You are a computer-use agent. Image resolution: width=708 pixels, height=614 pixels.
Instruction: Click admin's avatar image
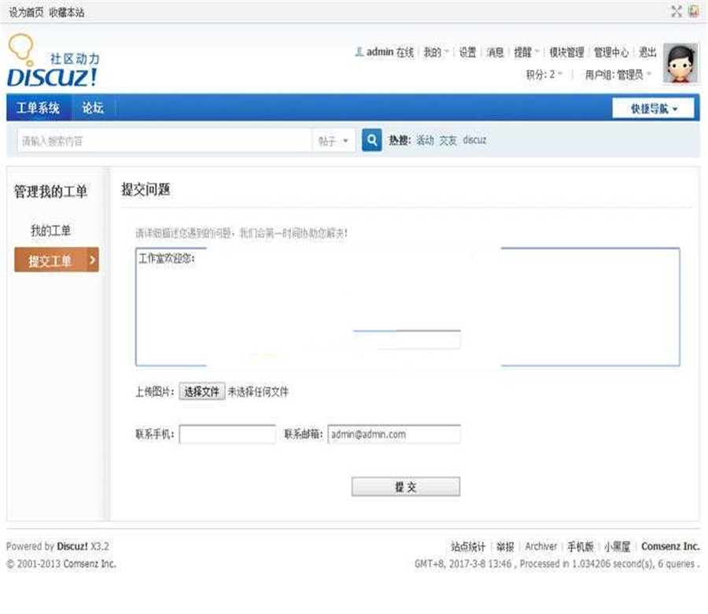[x=680, y=61]
